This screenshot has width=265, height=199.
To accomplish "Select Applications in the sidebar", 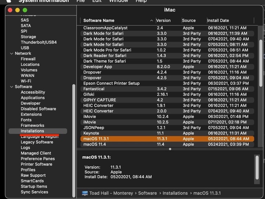I will click(33, 98).
